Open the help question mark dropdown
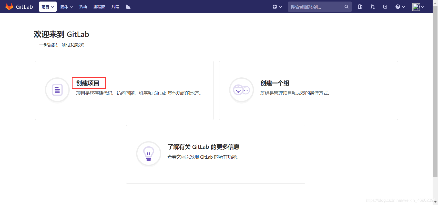This screenshot has width=438, height=205. [400, 7]
